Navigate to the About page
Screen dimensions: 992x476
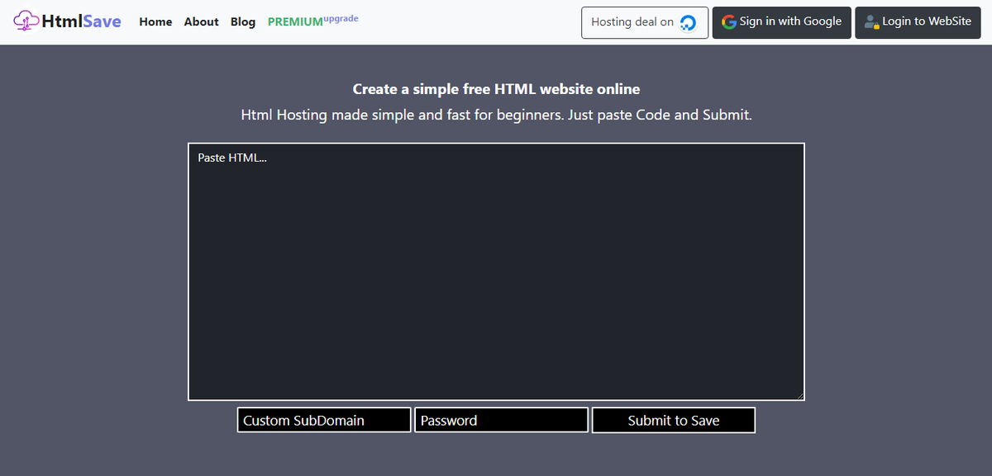point(201,21)
